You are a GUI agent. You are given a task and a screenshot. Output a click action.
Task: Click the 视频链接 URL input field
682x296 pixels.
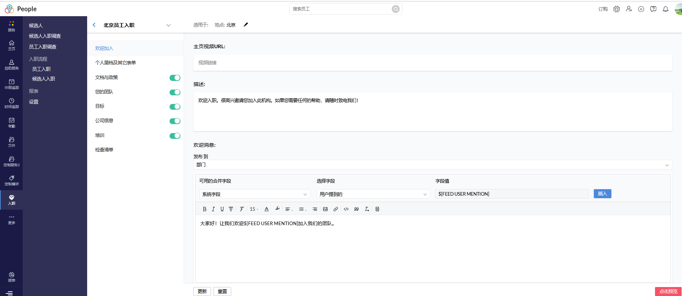coord(432,63)
